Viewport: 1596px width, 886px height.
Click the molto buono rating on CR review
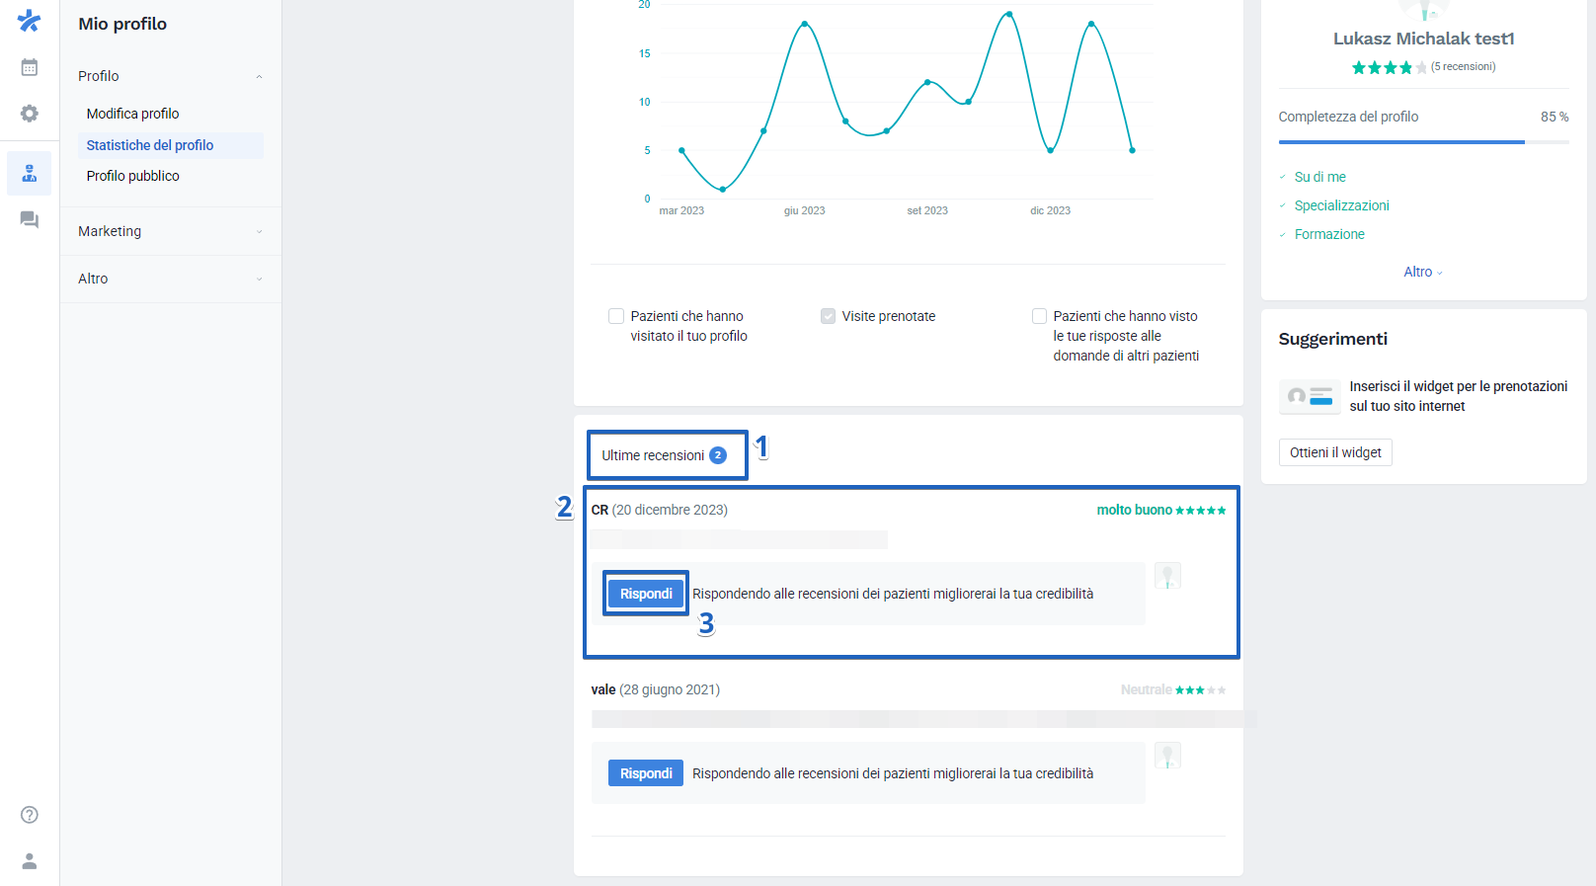click(1161, 510)
